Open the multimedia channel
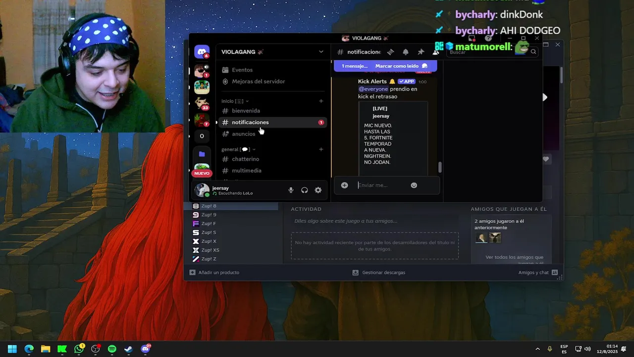This screenshot has width=634, height=357. pos(272,171)
